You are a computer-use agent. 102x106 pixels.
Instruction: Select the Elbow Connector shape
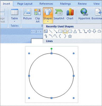click(x=80, y=31)
